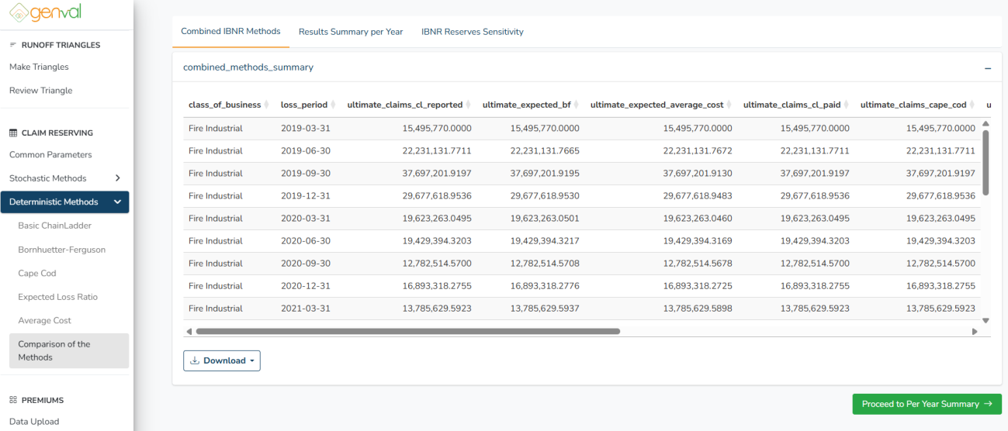Viewport: 1008px width, 431px height.
Task: Select Basic ChainLadder method
Action: tap(55, 226)
